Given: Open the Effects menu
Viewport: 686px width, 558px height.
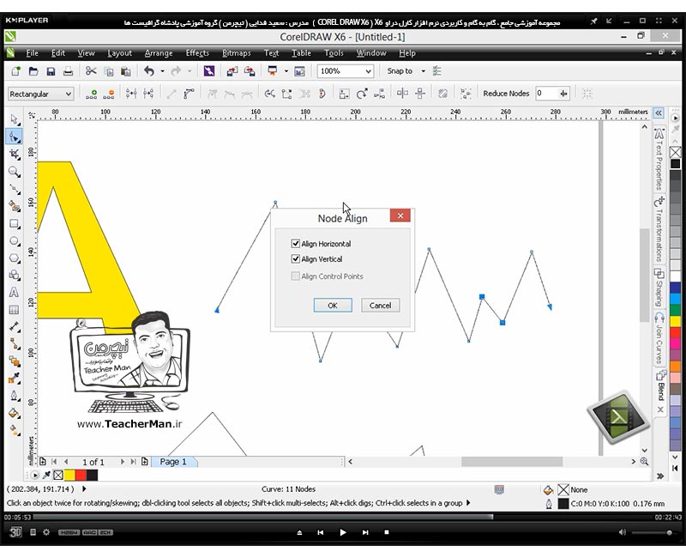Looking at the screenshot, I should coord(197,53).
